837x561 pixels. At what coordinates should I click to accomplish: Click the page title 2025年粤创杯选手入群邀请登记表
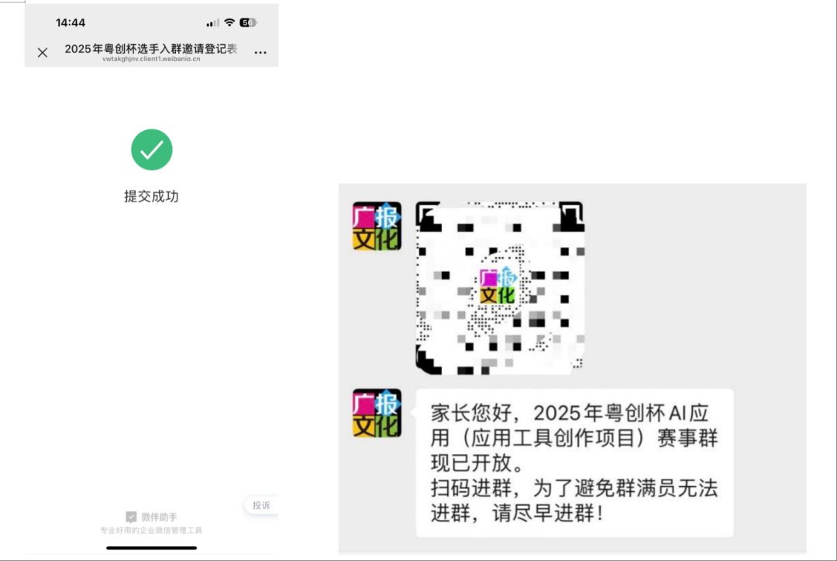151,49
